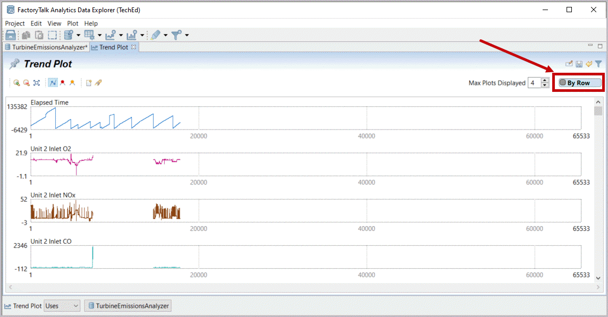
Task: Click the fit-to-view zoom icon
Action: click(36, 83)
